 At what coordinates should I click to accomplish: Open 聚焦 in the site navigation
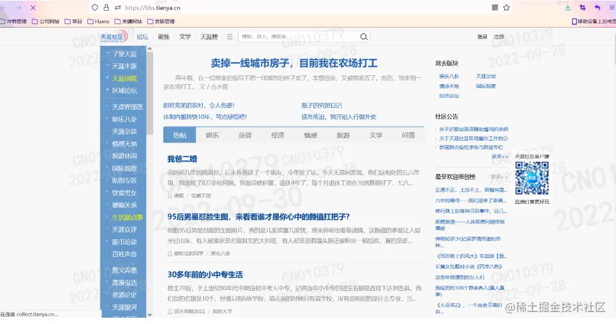pyautogui.click(x=163, y=37)
